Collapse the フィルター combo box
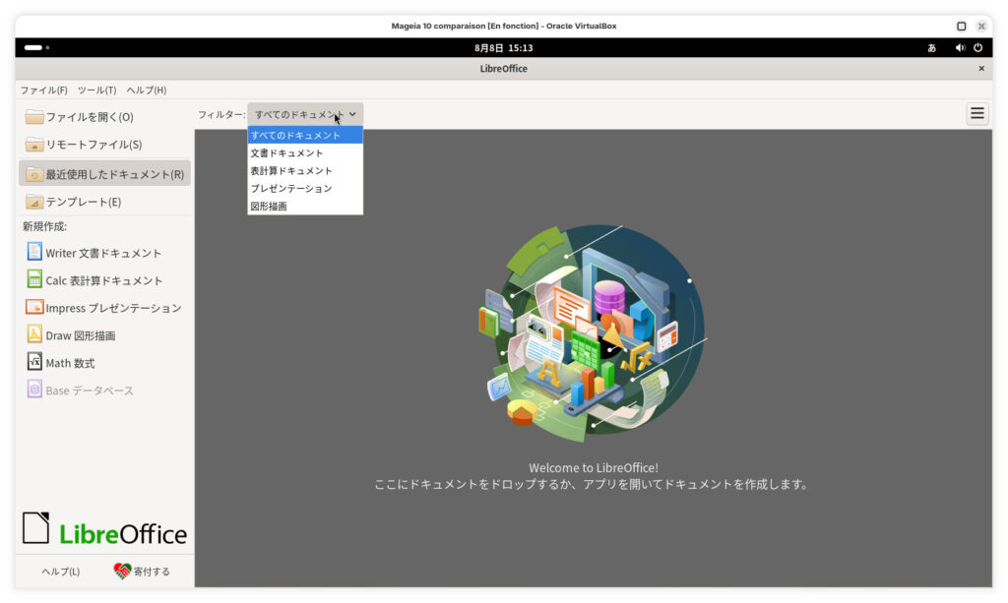This screenshot has width=1008, height=603. [x=305, y=114]
